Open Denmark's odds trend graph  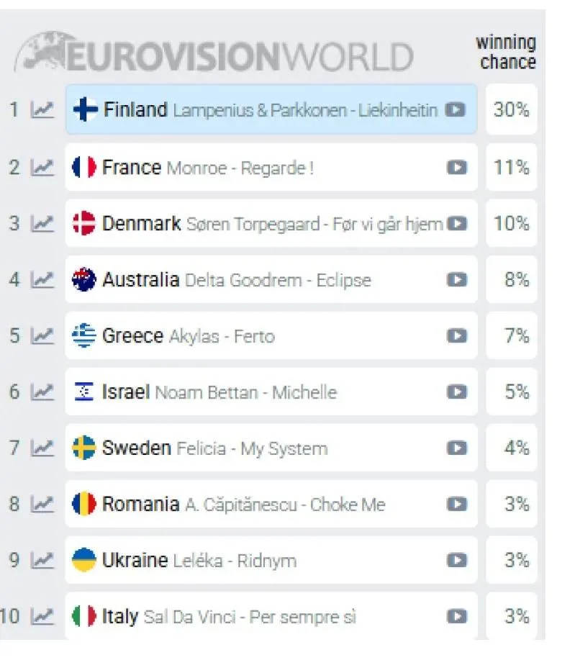pyautogui.click(x=42, y=223)
